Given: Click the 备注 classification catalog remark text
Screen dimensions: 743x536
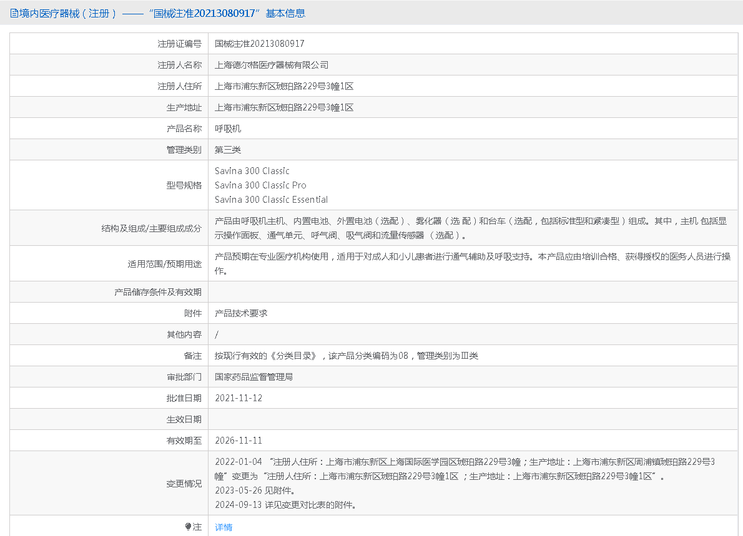Looking at the screenshot, I should 347,356.
